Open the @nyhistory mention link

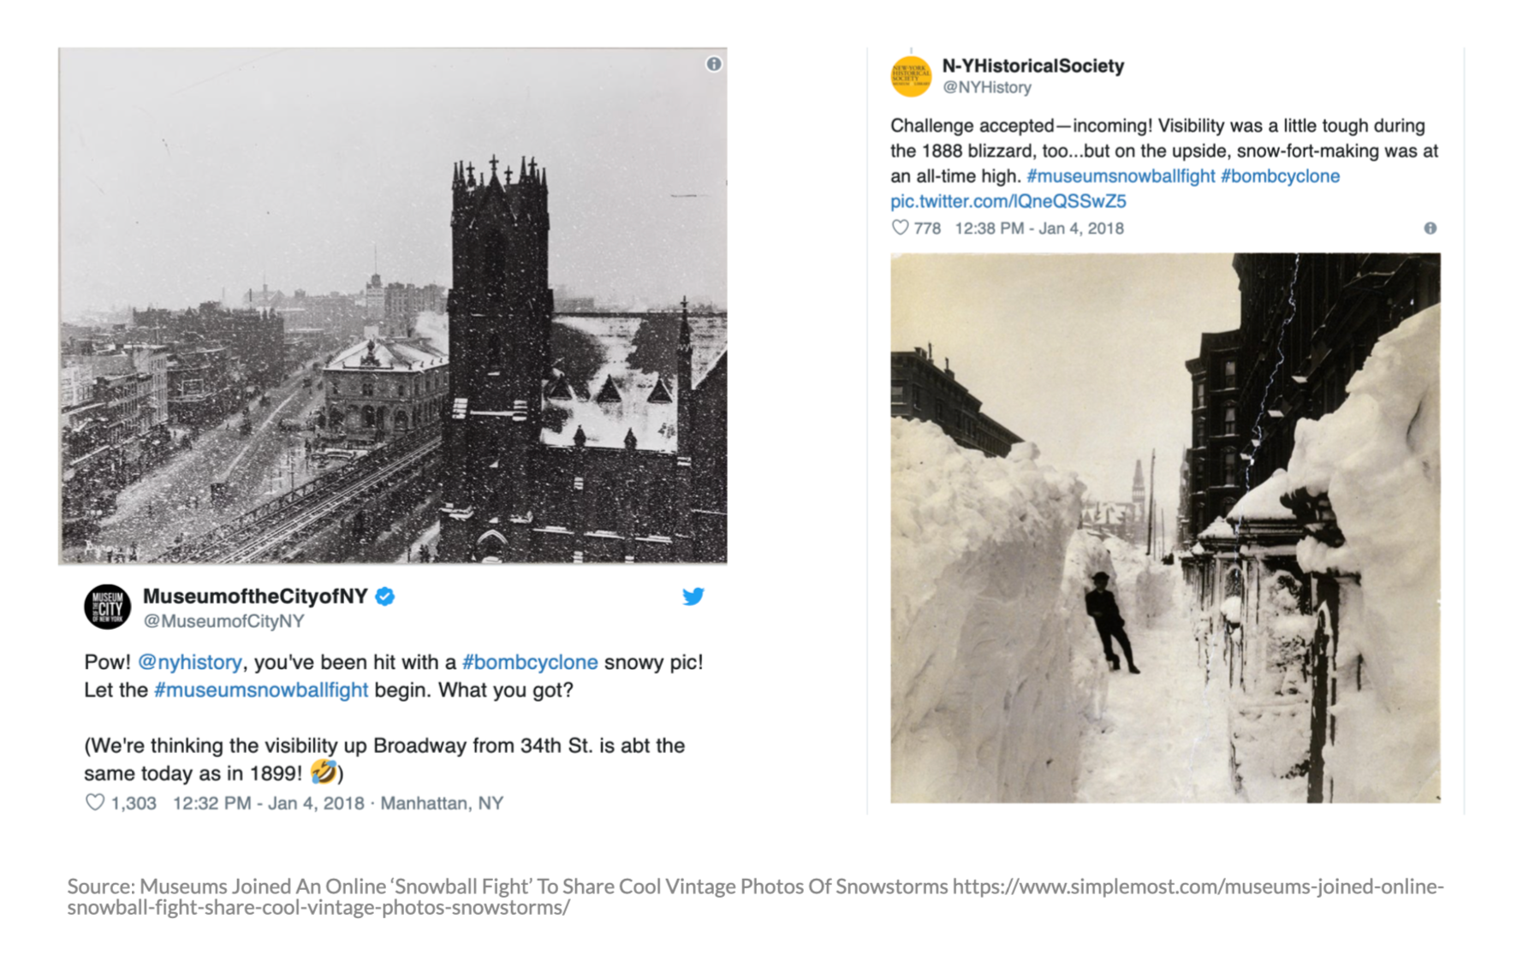pos(190,662)
